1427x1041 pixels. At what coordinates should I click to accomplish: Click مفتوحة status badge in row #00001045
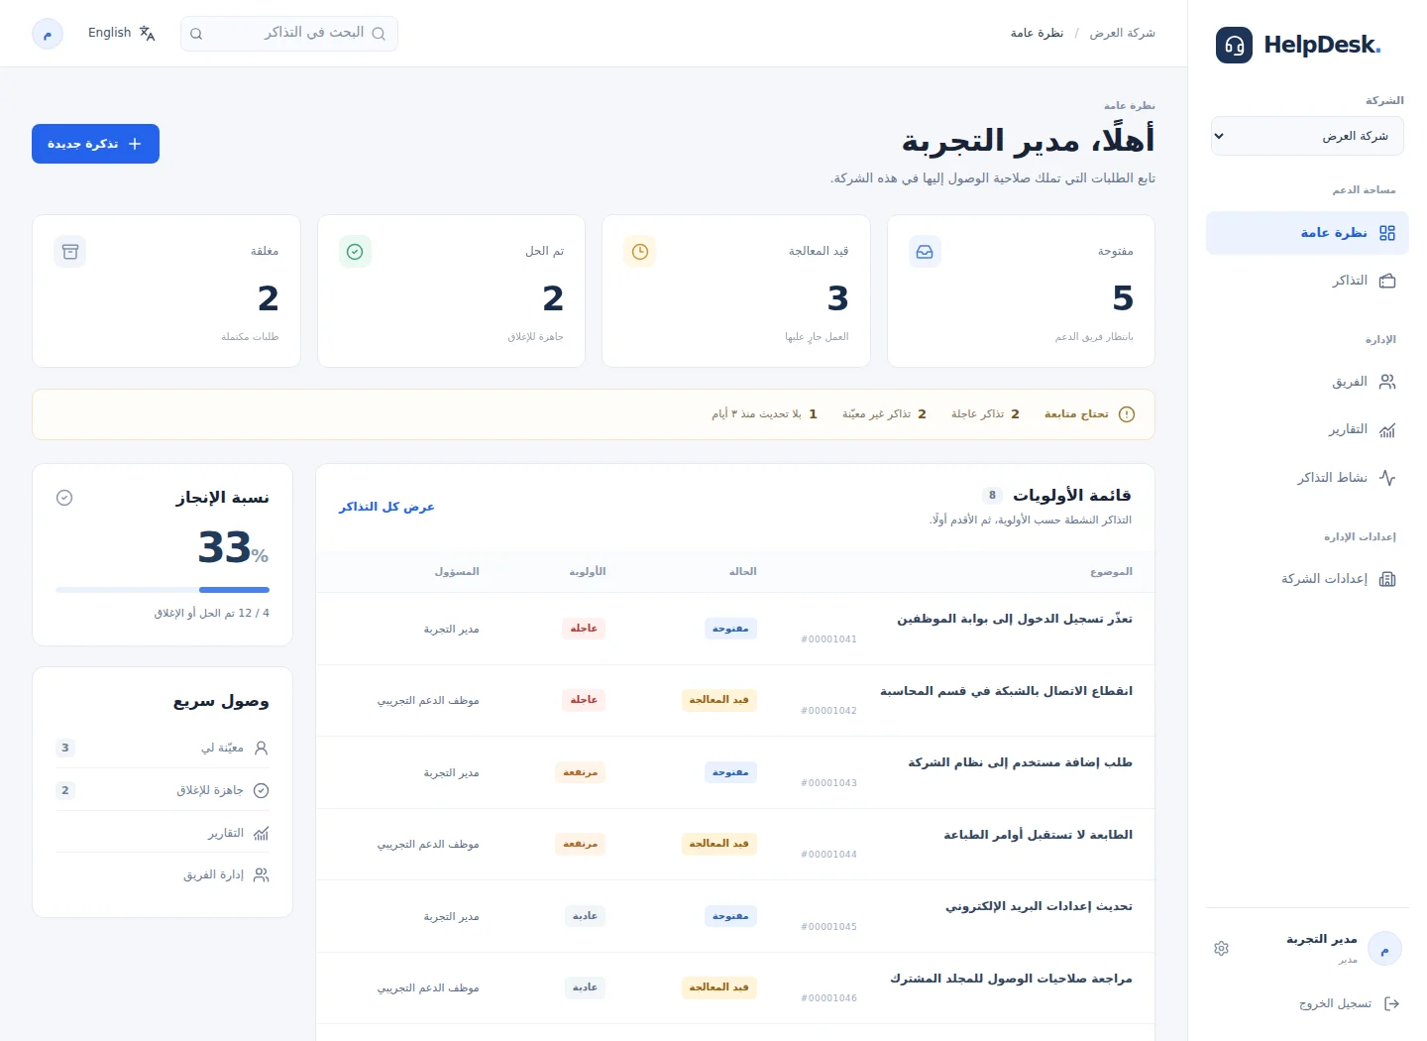(730, 916)
